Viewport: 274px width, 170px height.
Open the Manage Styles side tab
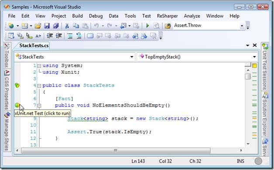pyautogui.click(x=7, y=131)
